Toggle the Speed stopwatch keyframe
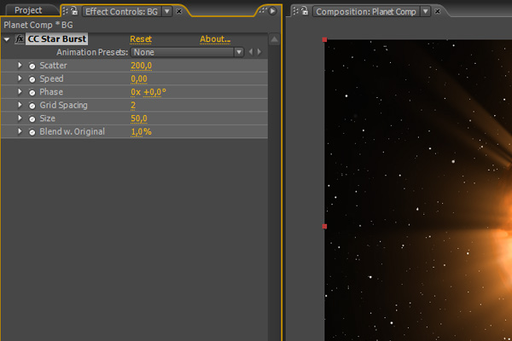 point(32,79)
